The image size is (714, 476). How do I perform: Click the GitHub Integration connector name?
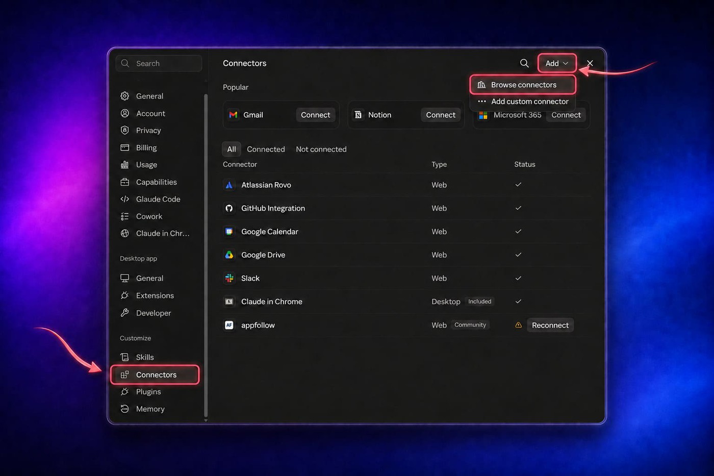click(x=273, y=208)
